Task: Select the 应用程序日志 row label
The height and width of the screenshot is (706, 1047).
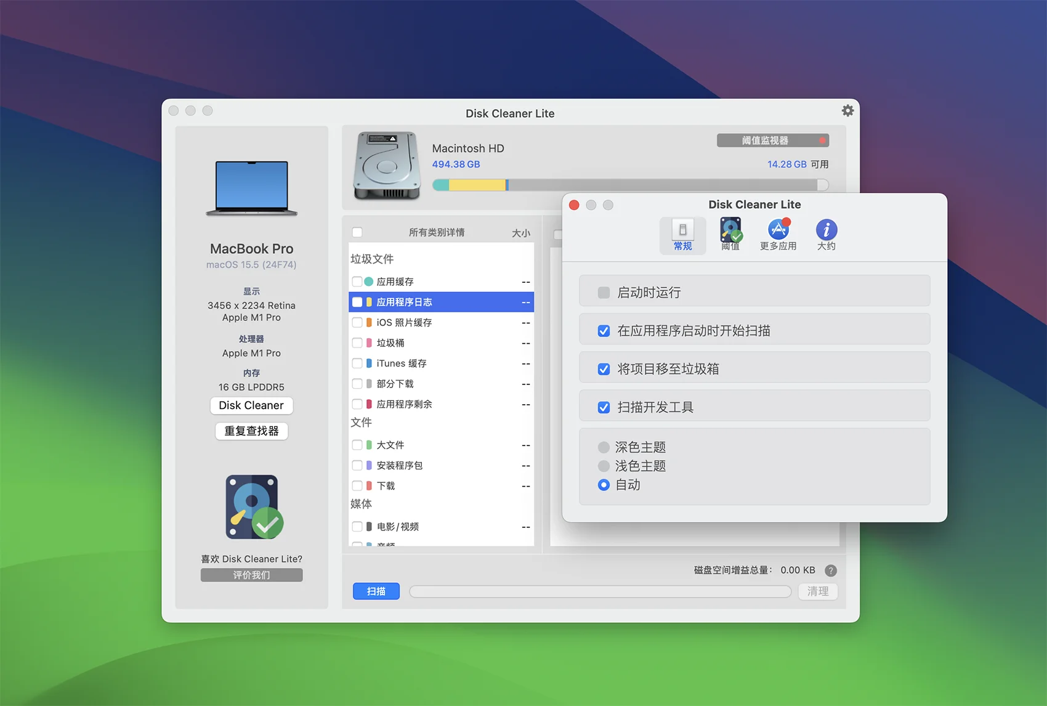Action: coord(405,302)
